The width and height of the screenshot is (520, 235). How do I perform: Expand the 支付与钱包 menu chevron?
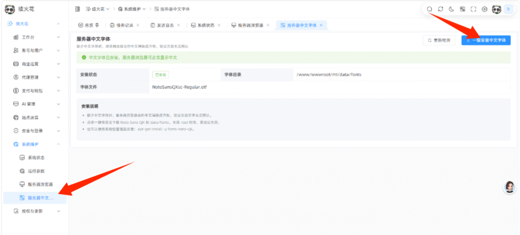click(58, 90)
